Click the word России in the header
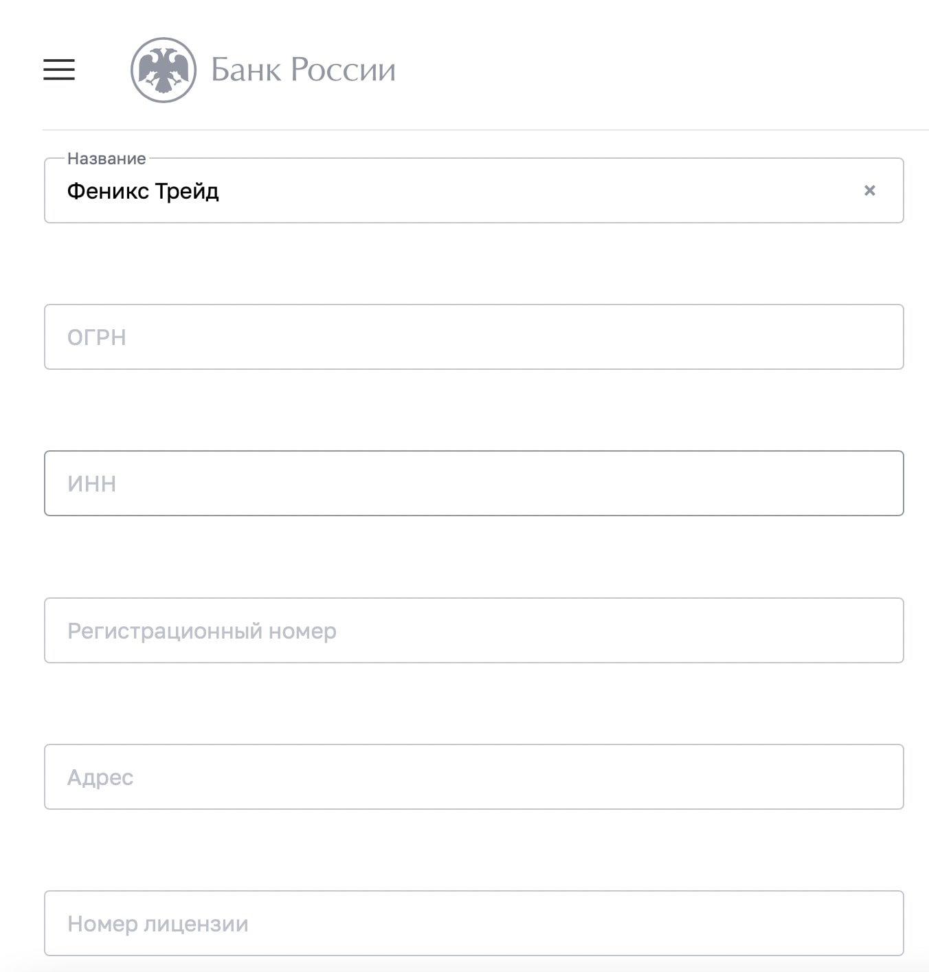The height and width of the screenshot is (972, 929). click(x=343, y=70)
